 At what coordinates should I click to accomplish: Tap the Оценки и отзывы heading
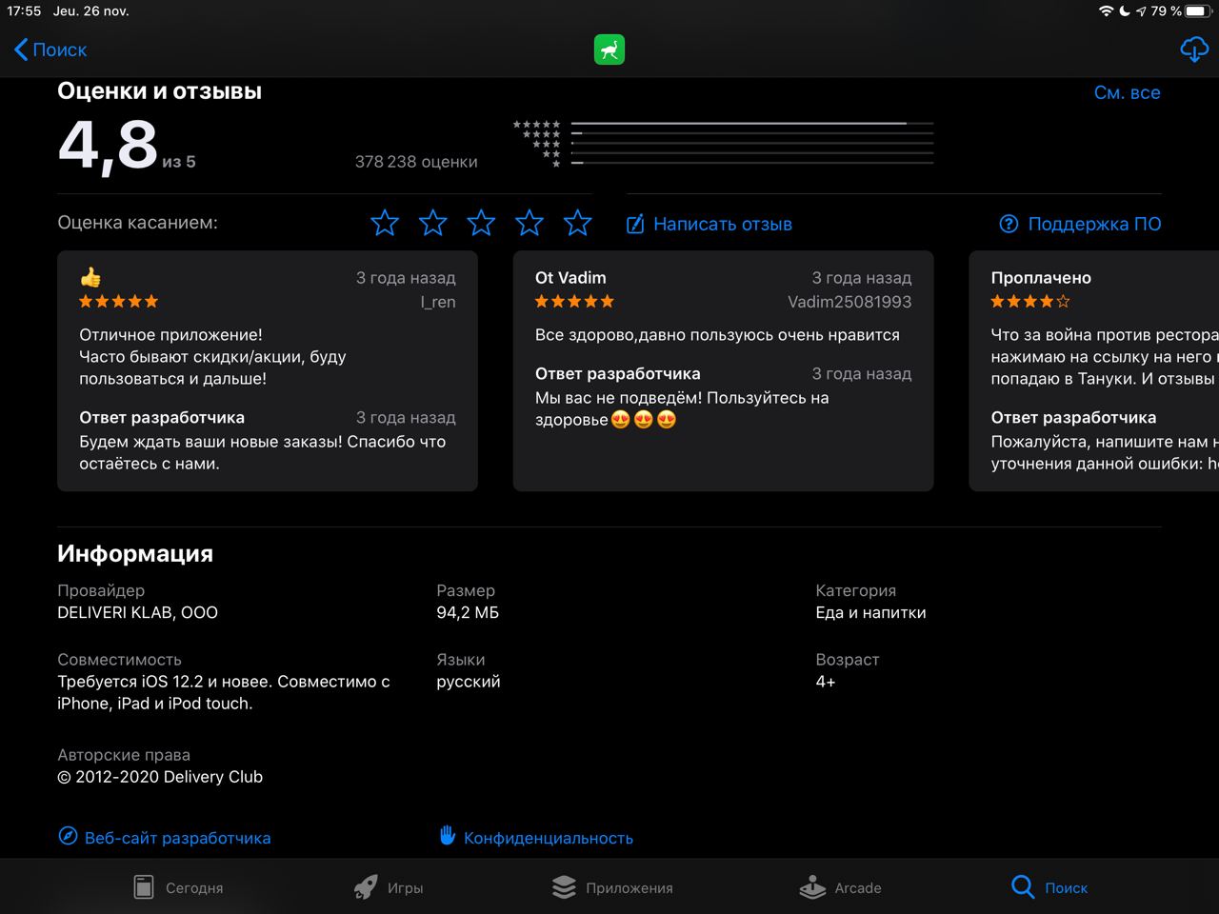point(159,91)
